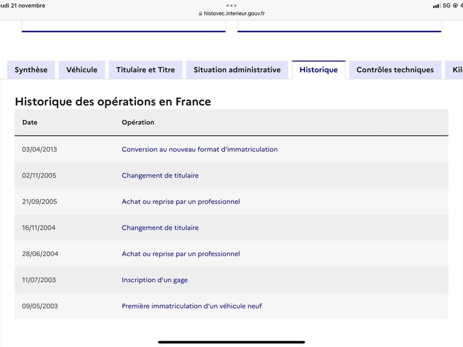Tap the home indicator bar at bottom
Image resolution: width=463 pixels, height=347 pixels.
[x=231, y=342]
